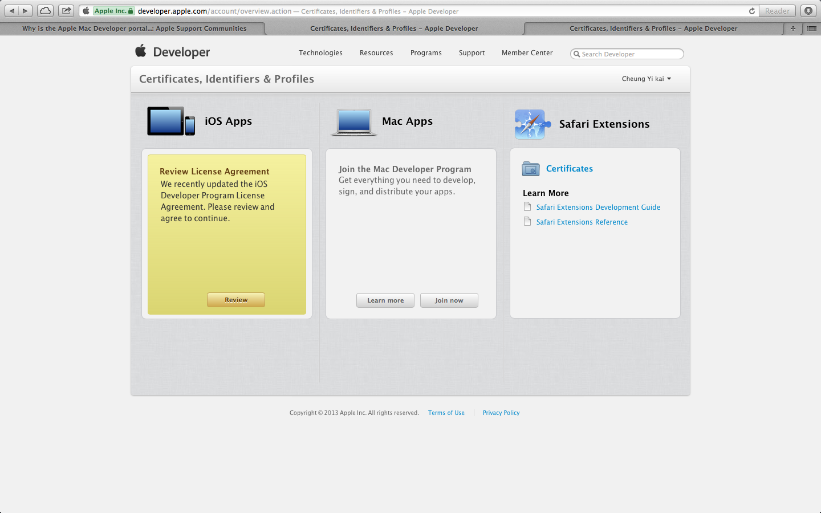Click the Certificates folder icon
821x513 pixels.
(531, 169)
